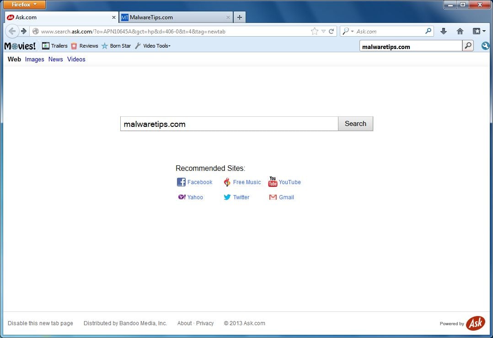The height and width of the screenshot is (338, 493).
Task: Click the Movies! toolbar logo
Action: 20,46
